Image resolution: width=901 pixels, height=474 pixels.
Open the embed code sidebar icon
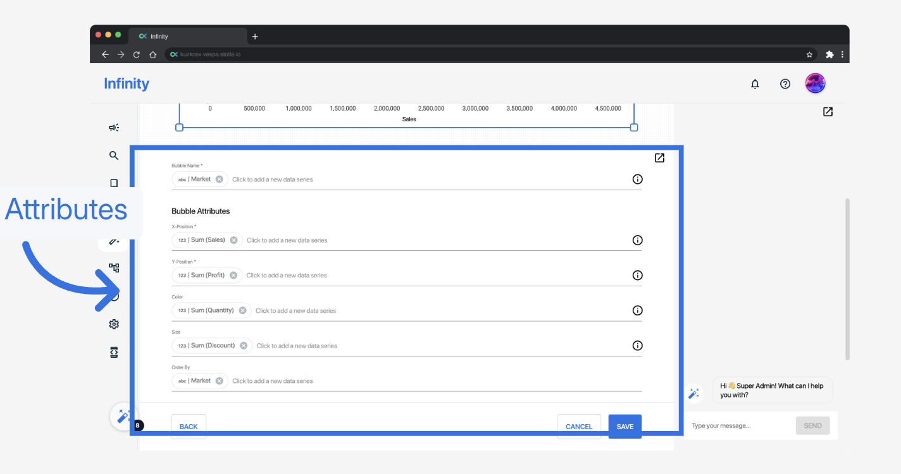pyautogui.click(x=114, y=353)
